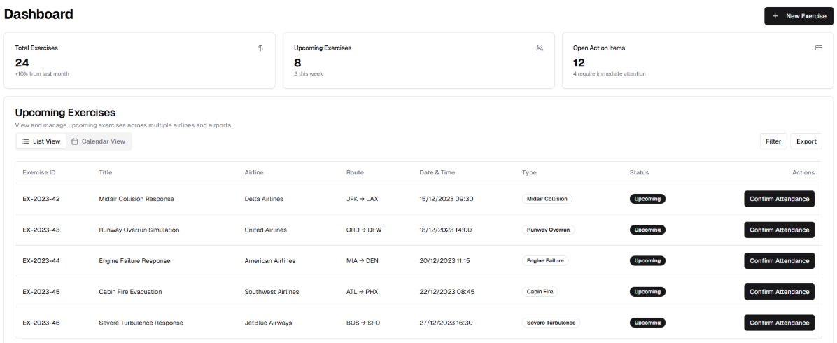The image size is (837, 343).
Task: Click the Engine Failure type badge
Action: pyautogui.click(x=546, y=260)
